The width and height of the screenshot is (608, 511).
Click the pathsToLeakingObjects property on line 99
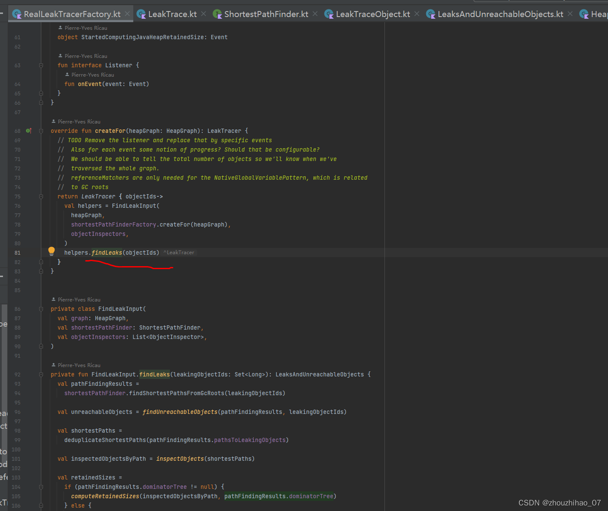250,440
